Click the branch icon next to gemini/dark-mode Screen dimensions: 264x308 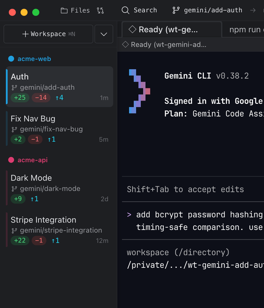click(14, 189)
